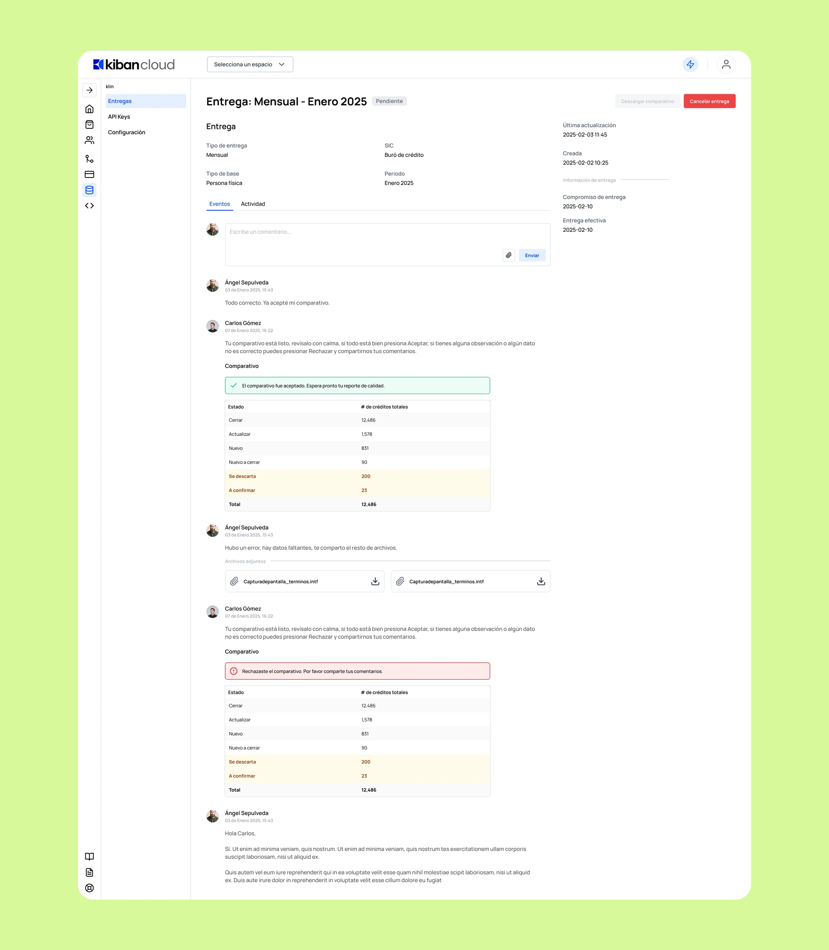
Task: Click the Enviar button
Action: click(x=532, y=255)
